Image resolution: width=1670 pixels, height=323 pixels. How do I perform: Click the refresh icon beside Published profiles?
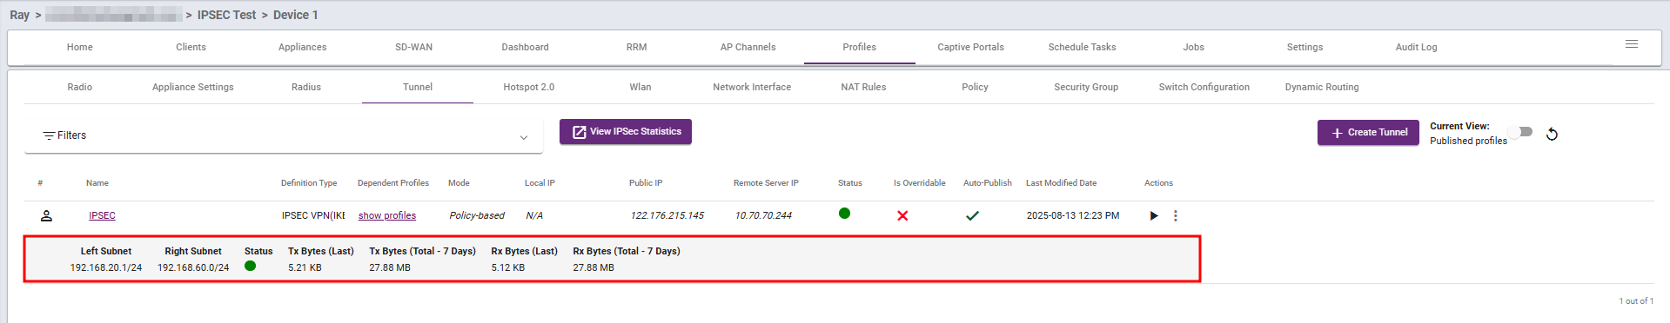(1552, 134)
